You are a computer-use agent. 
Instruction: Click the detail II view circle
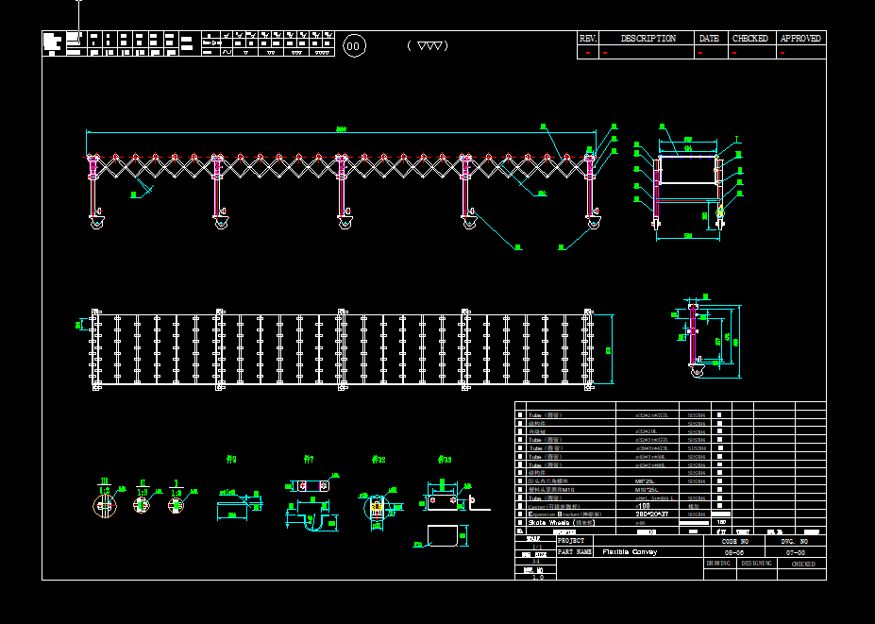tap(142, 505)
